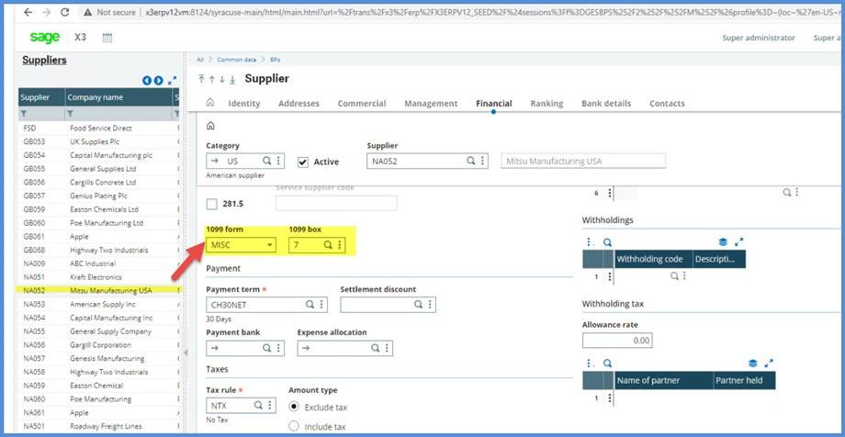Image resolution: width=845 pixels, height=437 pixels.
Task: Select supplier row NA051 Kraft Electronics
Action: tap(100, 277)
